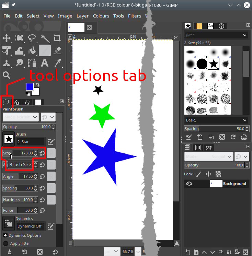The height and width of the screenshot is (256, 252).
Task: Edit the Star brush in tool options
Action: [x=51, y=142]
